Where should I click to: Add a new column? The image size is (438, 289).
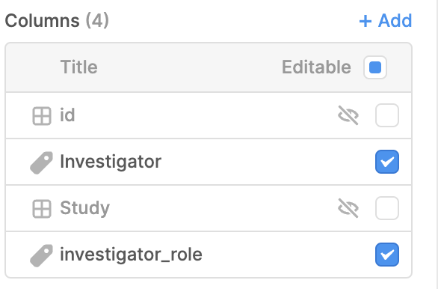(x=386, y=21)
